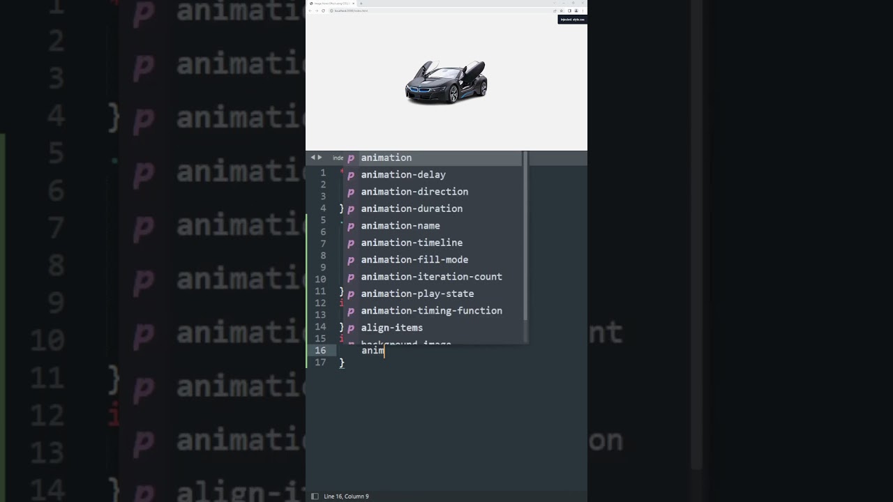The image size is (893, 502).
Task: Choose the 'animation-name' suggestion
Action: tap(433, 225)
